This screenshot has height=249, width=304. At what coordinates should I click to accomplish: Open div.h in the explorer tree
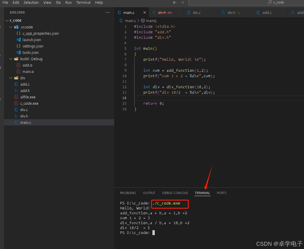(x=24, y=116)
